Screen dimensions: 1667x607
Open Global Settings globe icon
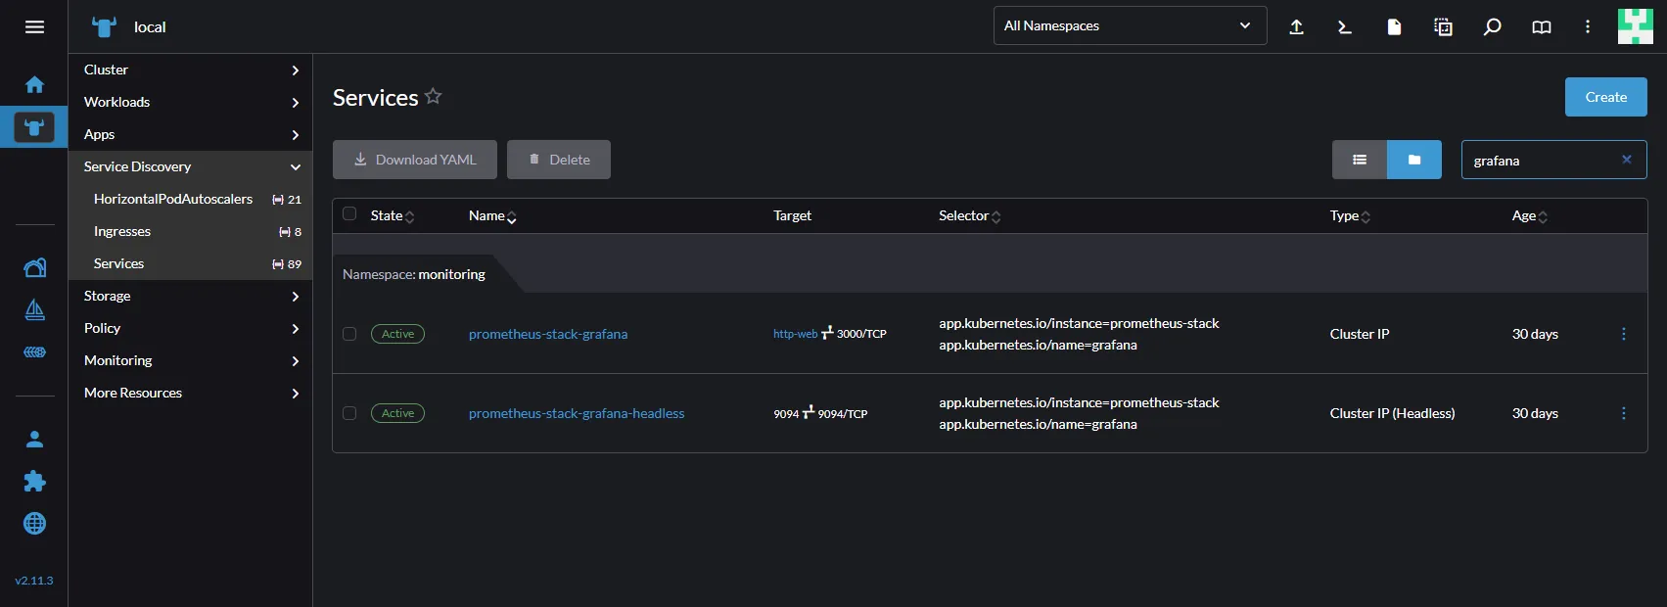[34, 523]
